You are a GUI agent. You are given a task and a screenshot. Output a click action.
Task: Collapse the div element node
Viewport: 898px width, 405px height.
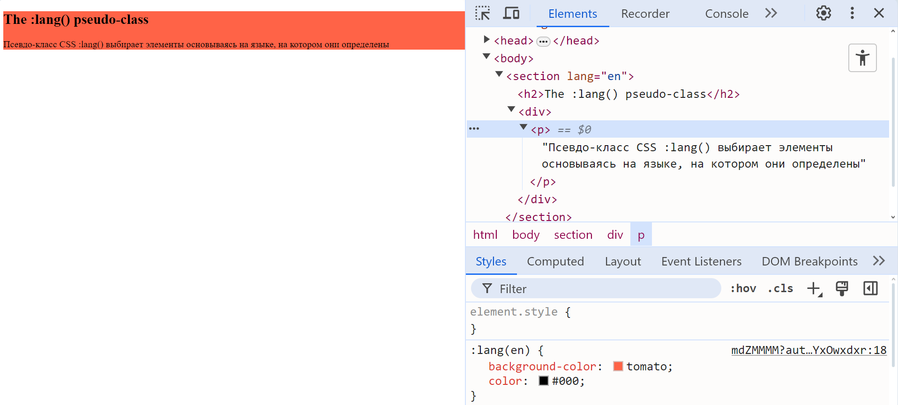[511, 110]
